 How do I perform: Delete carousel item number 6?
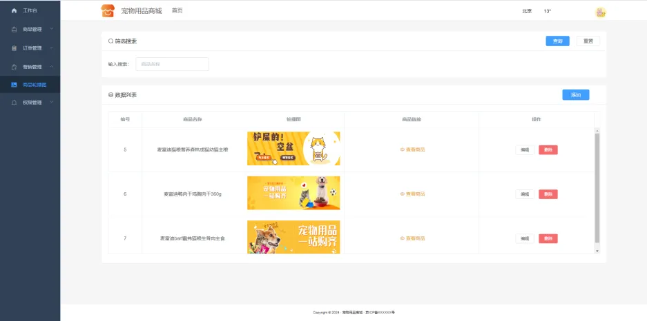point(548,194)
